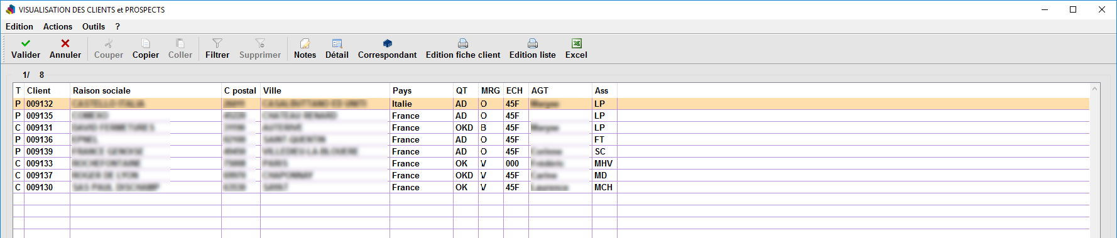Select client row 009133

tap(551, 163)
